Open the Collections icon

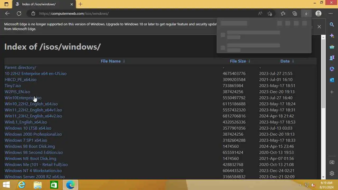click(295, 13)
